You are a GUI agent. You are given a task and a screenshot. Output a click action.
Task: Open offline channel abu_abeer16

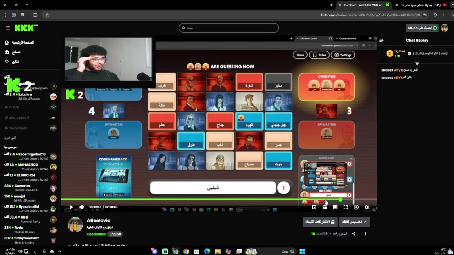pos(30,118)
